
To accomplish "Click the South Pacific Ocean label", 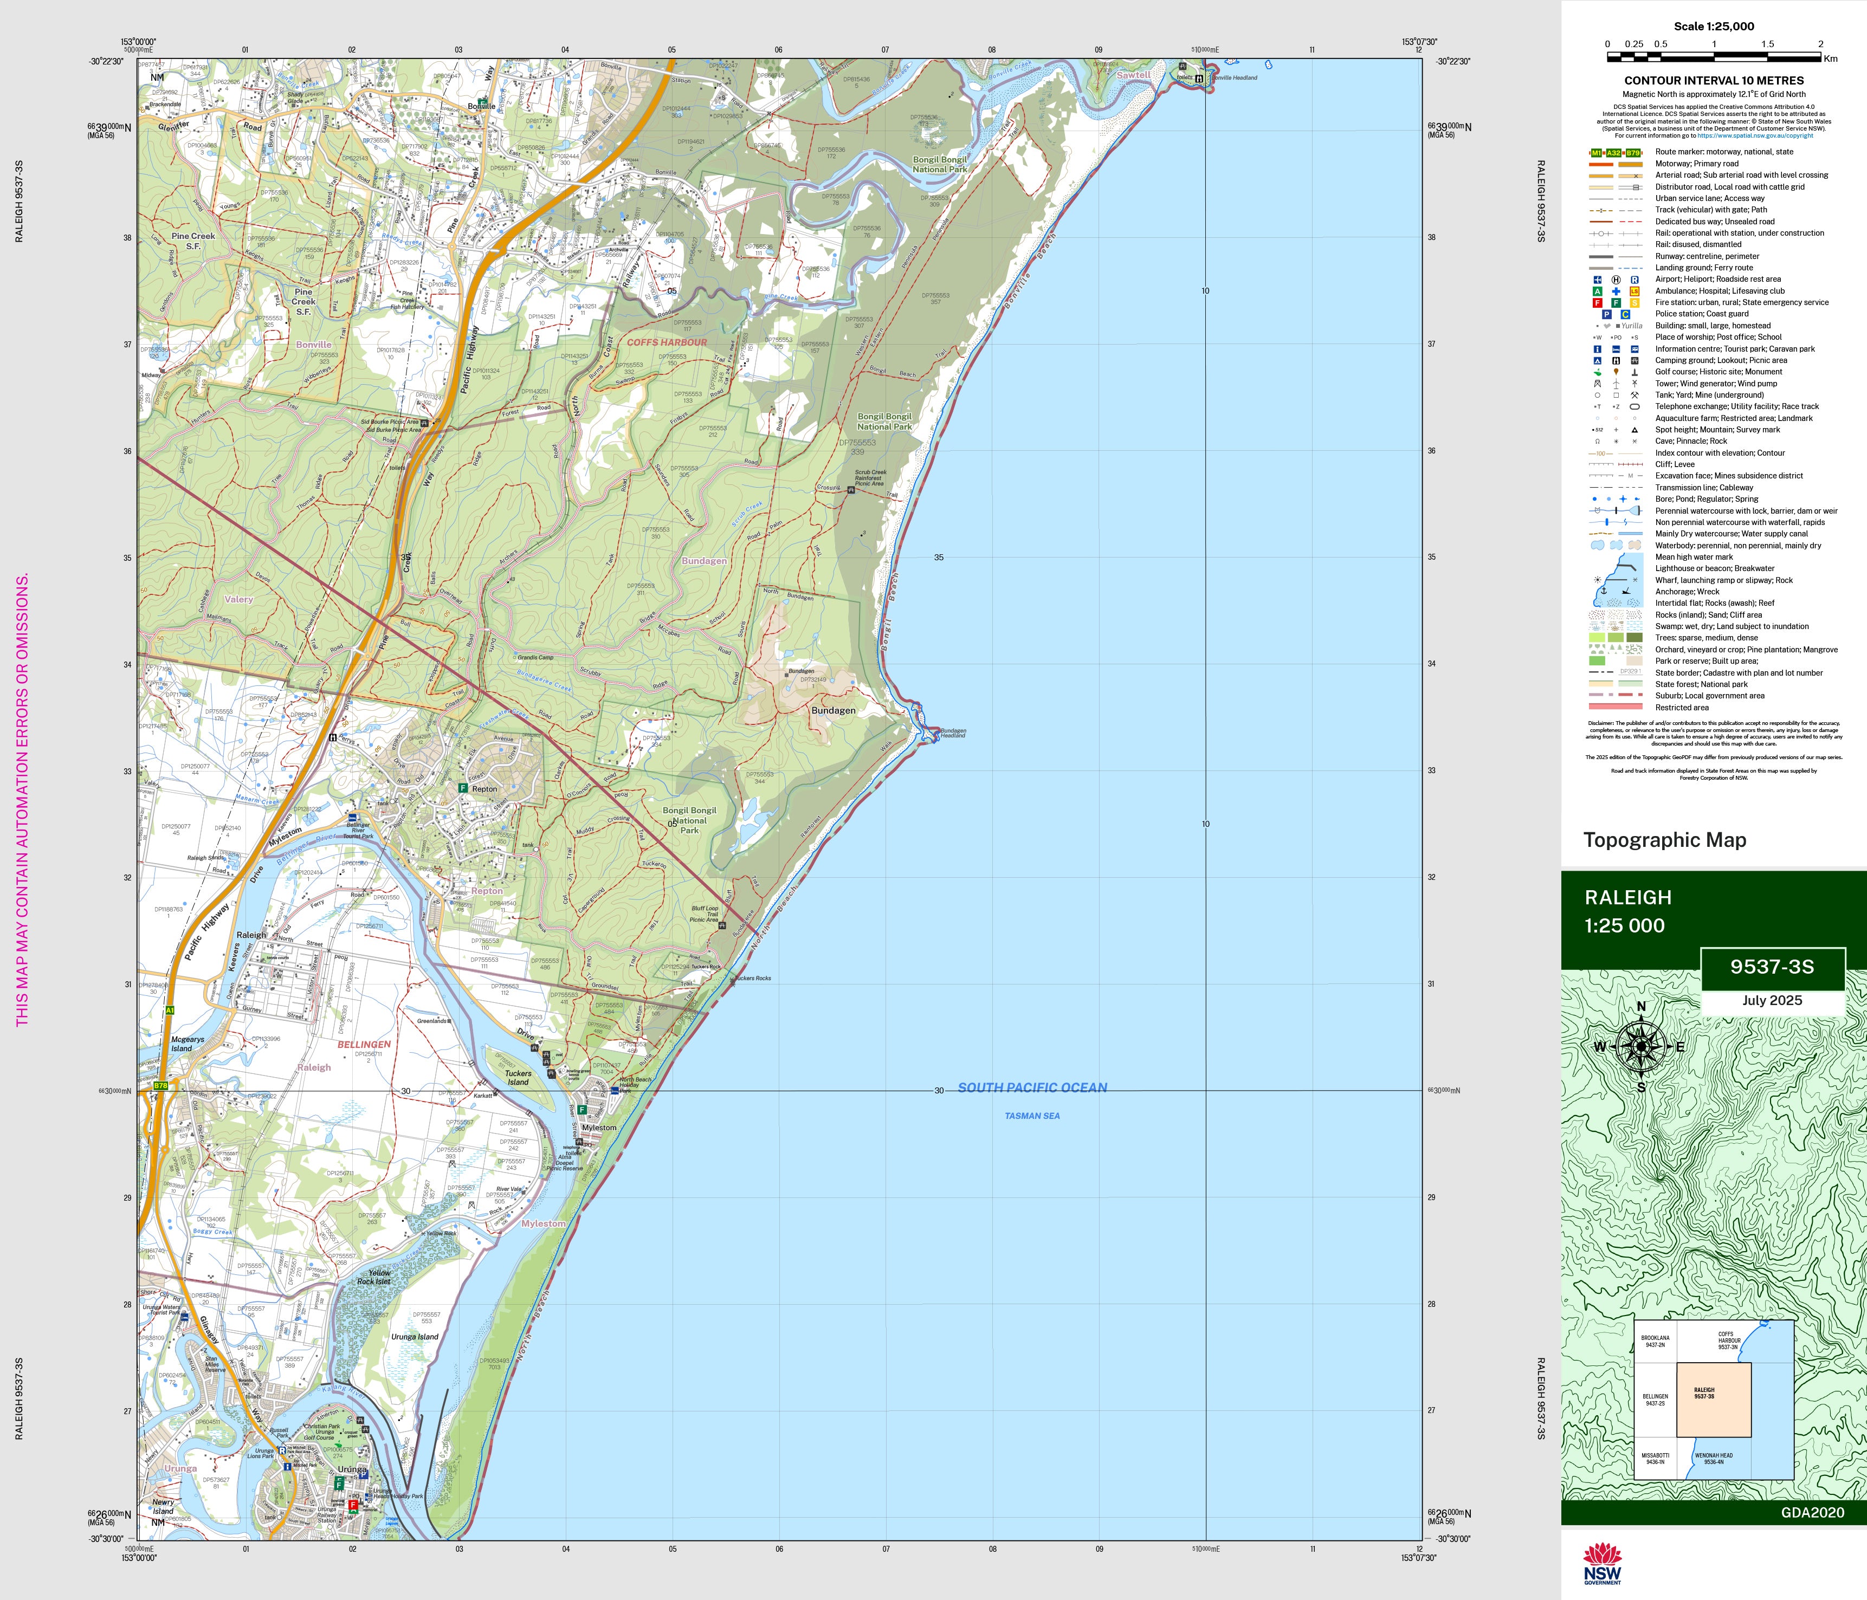I will pyautogui.click(x=1032, y=1087).
